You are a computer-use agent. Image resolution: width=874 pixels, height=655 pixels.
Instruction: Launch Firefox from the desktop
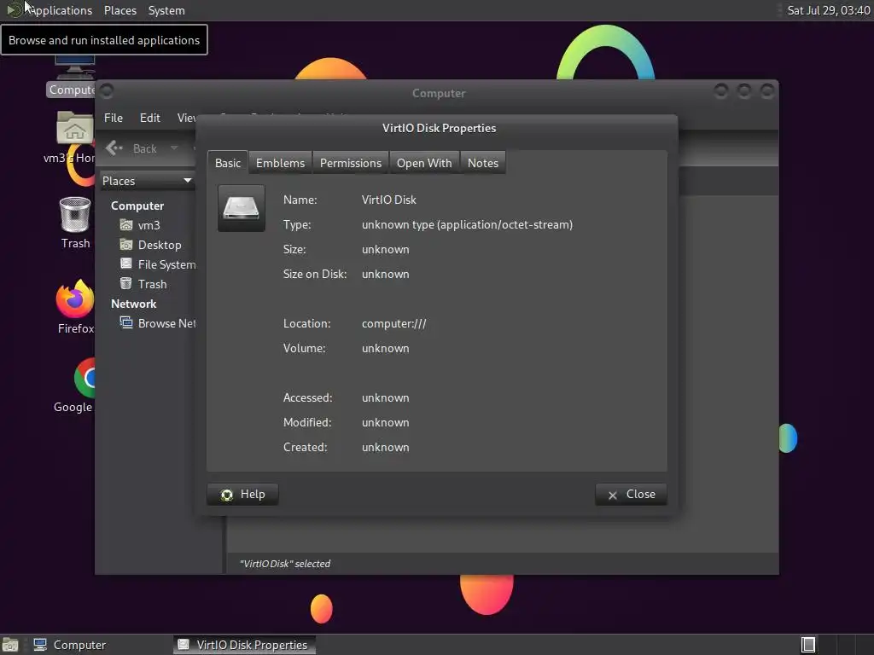(x=75, y=306)
